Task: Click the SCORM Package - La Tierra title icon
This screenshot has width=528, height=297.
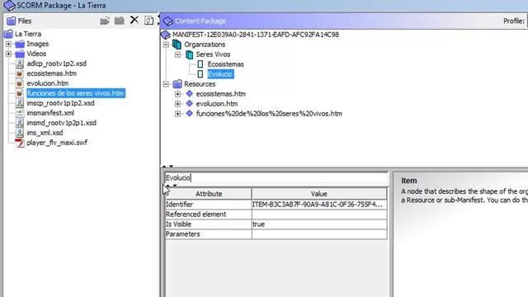Action: 9,6
